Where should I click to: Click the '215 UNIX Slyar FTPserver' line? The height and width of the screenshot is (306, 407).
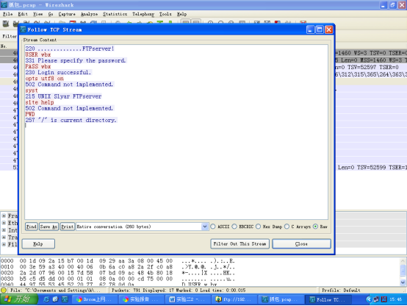(63, 96)
